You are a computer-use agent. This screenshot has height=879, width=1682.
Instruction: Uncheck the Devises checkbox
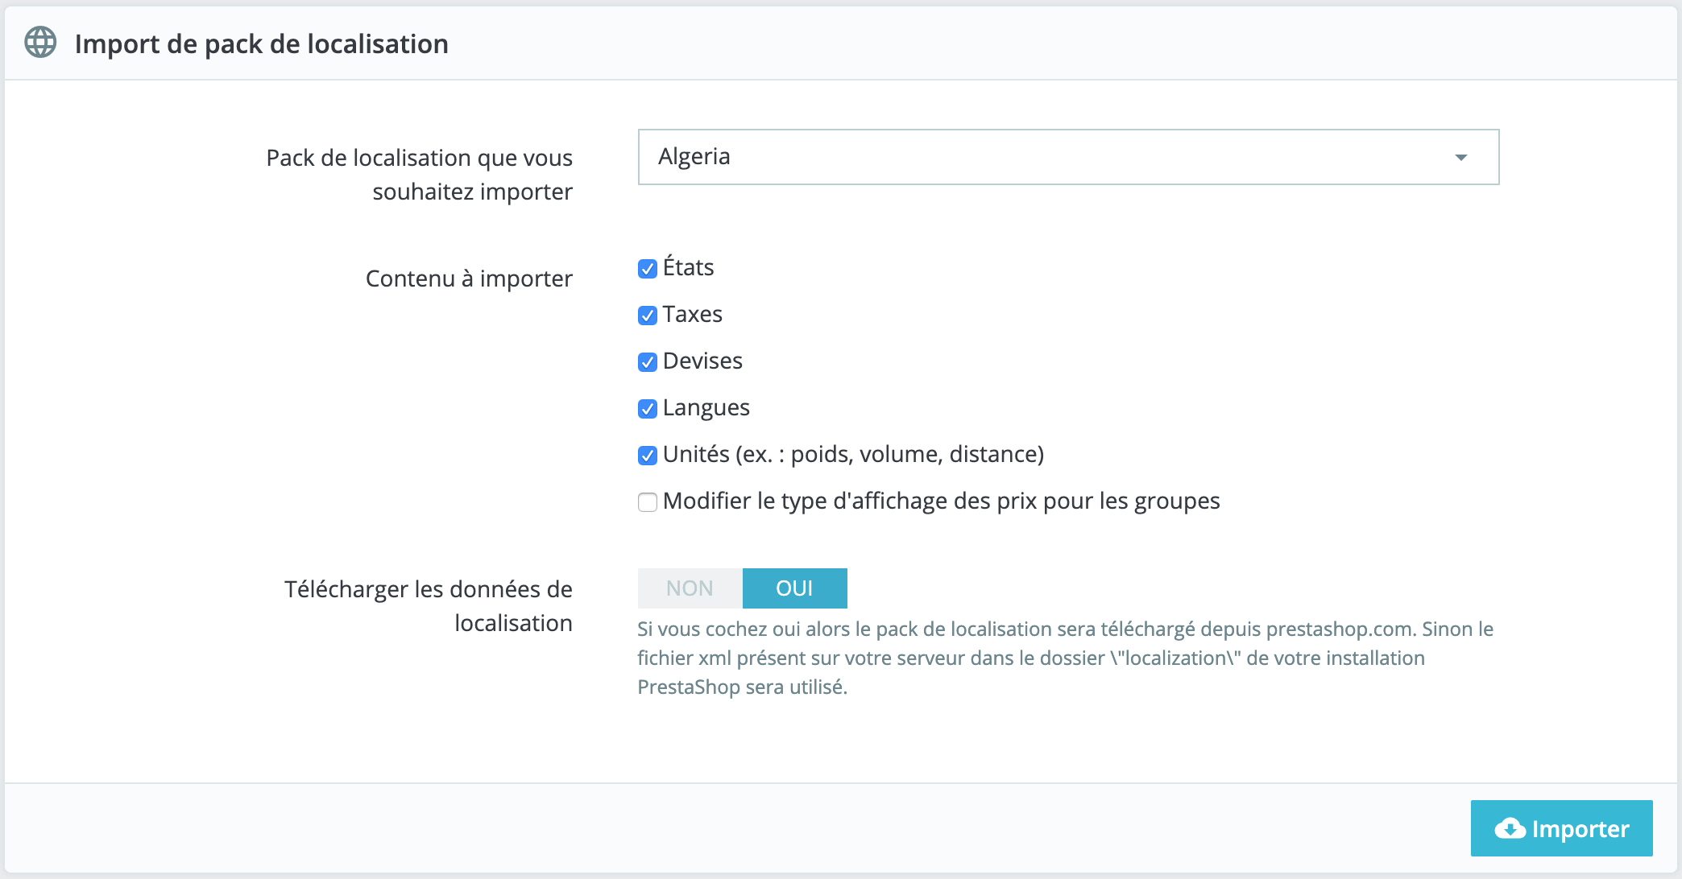(x=648, y=362)
